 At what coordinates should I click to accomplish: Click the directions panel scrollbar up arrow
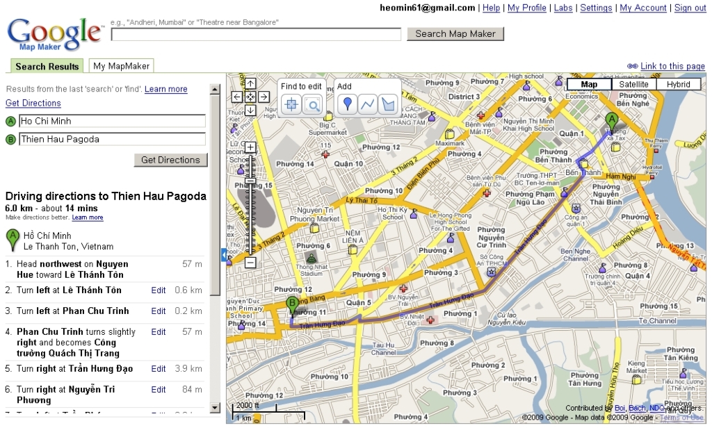click(x=216, y=90)
